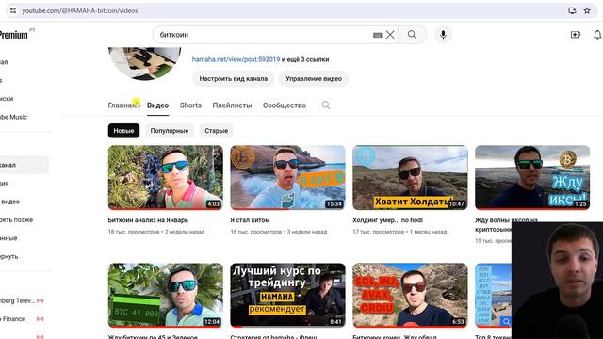This screenshot has height=339, width=603.
Task: Click the title 'Я стал китом'
Action: (250, 220)
